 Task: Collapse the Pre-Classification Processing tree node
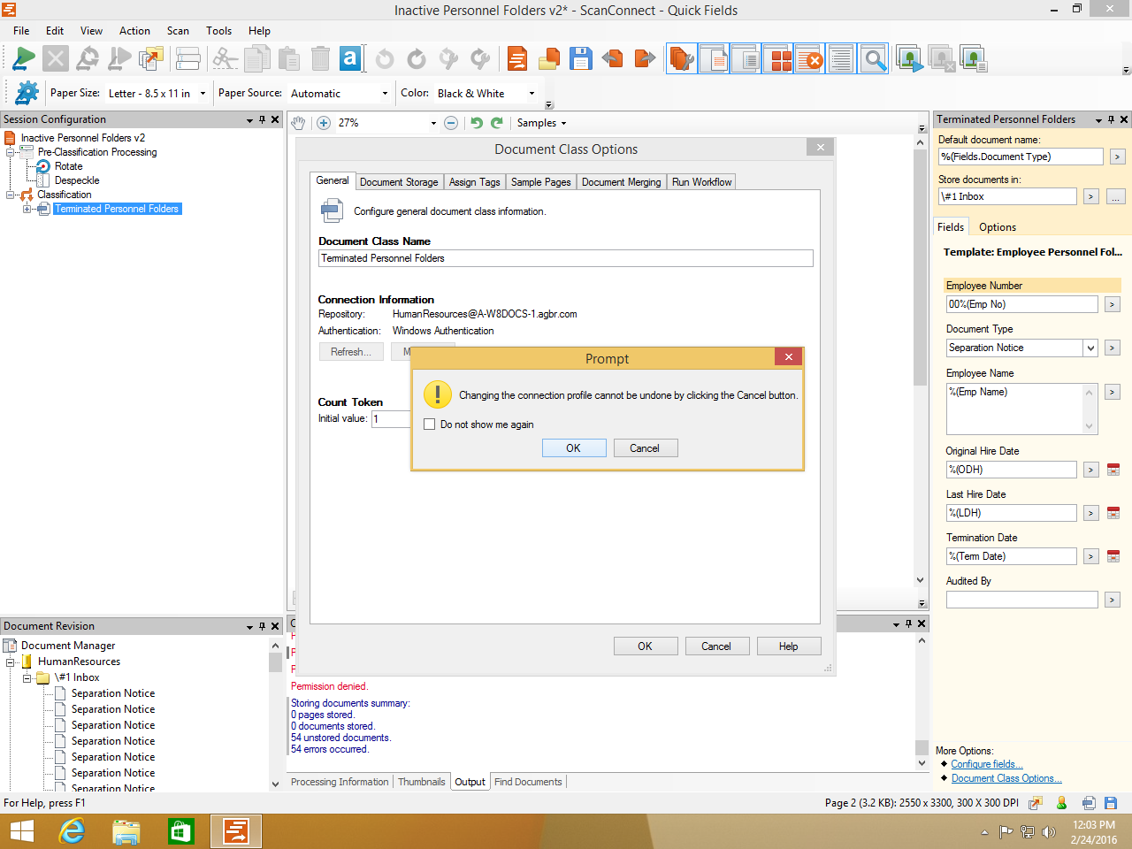pyautogui.click(x=11, y=152)
